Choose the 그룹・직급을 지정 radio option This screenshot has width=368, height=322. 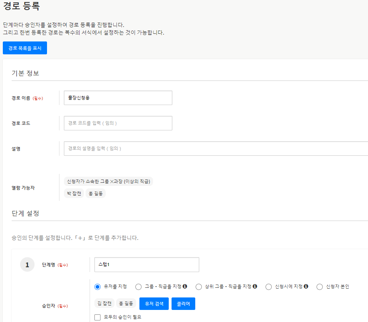tap(139, 287)
